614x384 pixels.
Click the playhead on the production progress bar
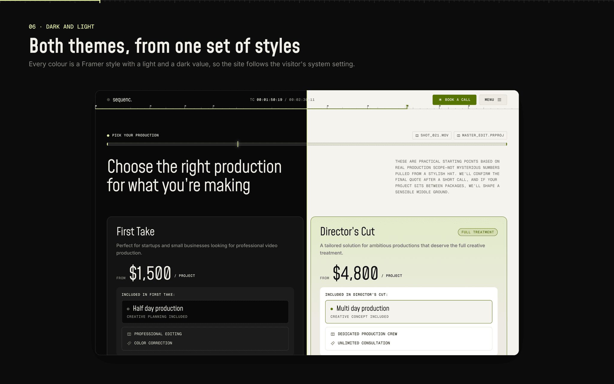238,144
